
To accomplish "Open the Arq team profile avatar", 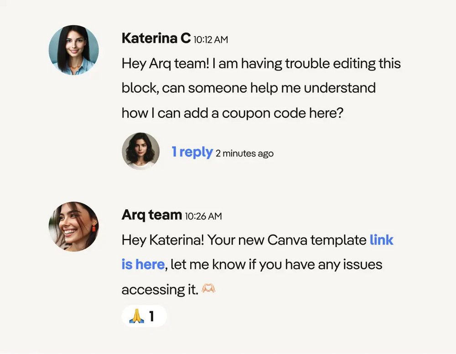I will tap(73, 227).
